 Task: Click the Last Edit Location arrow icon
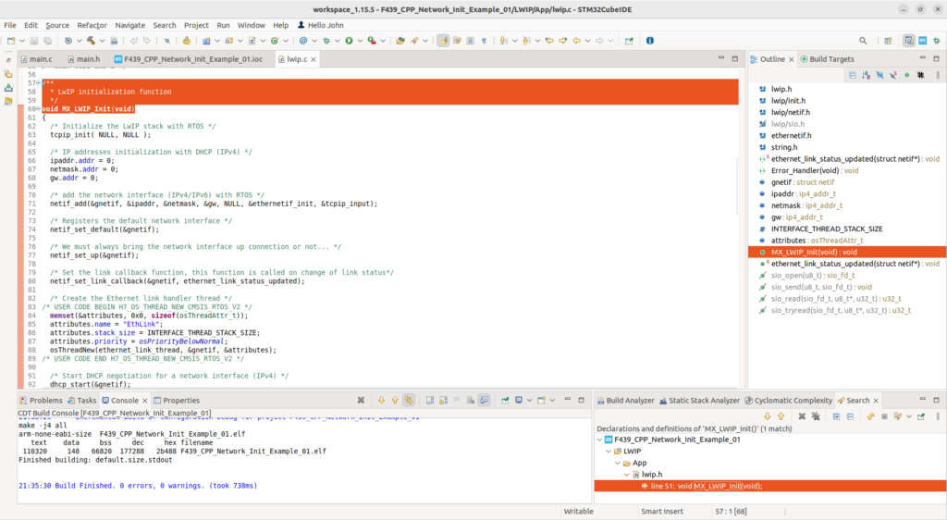(x=549, y=41)
